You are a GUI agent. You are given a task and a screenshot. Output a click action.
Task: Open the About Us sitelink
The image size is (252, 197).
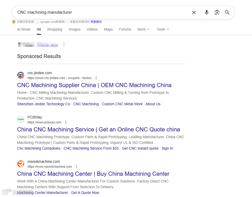click(x=153, y=104)
